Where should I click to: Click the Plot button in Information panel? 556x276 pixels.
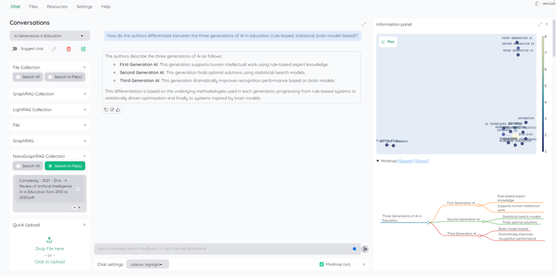coord(388,42)
